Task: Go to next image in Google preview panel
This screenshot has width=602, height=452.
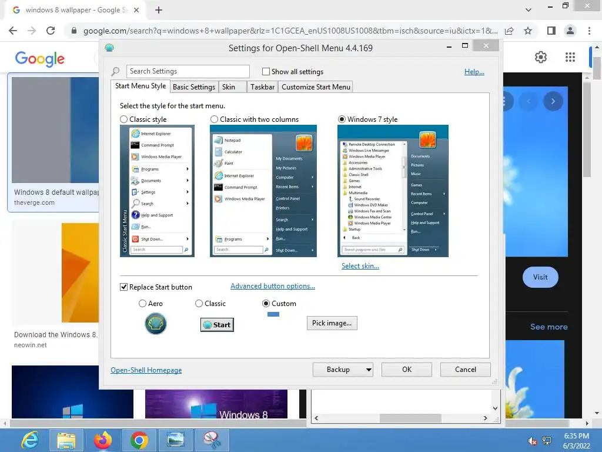Action: coord(553,101)
